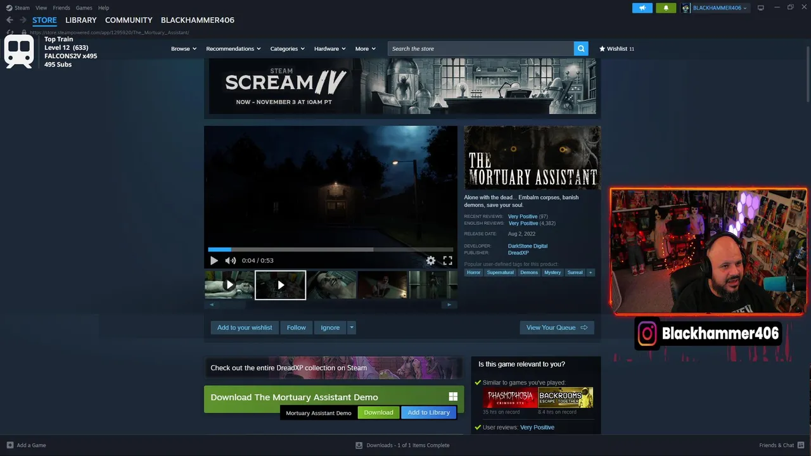This screenshot has width=811, height=456.
Task: Open the DreadXP publisher link
Action: pos(518,253)
